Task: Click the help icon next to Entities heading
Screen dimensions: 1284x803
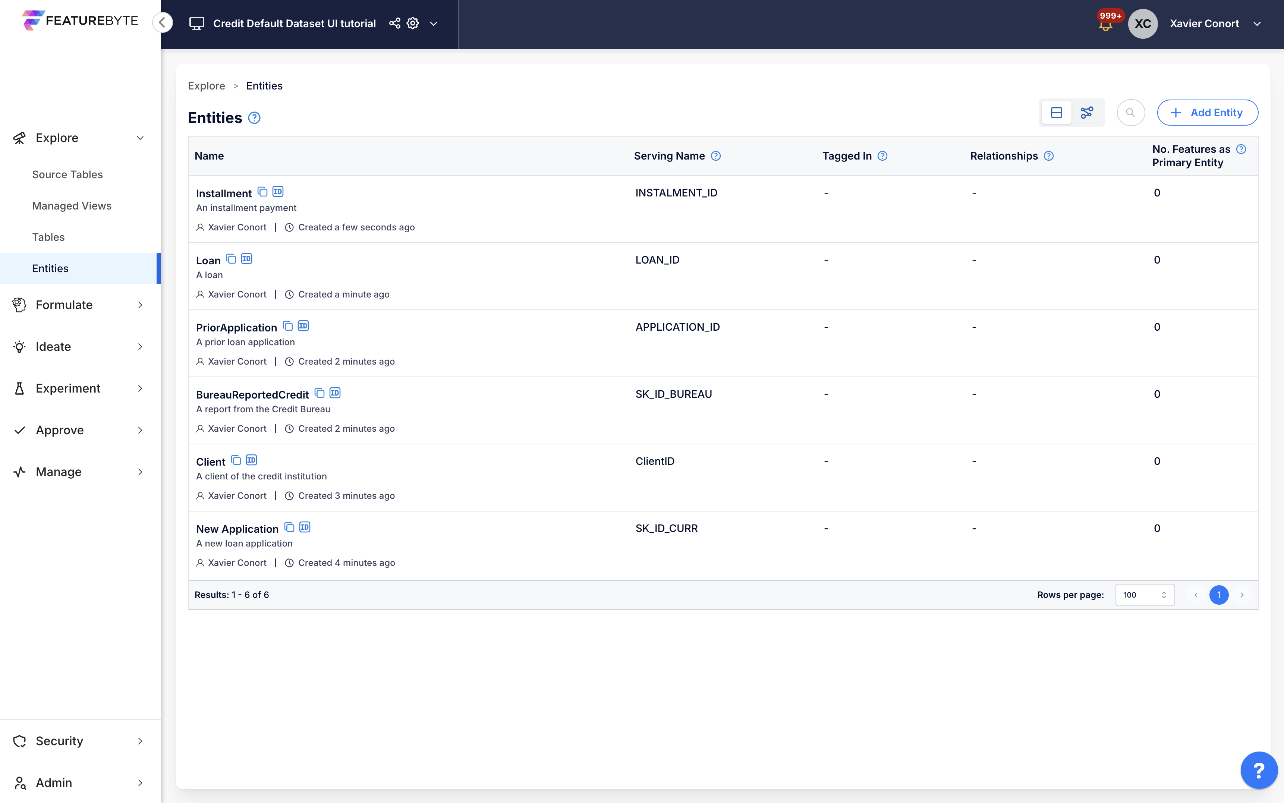Action: [254, 118]
